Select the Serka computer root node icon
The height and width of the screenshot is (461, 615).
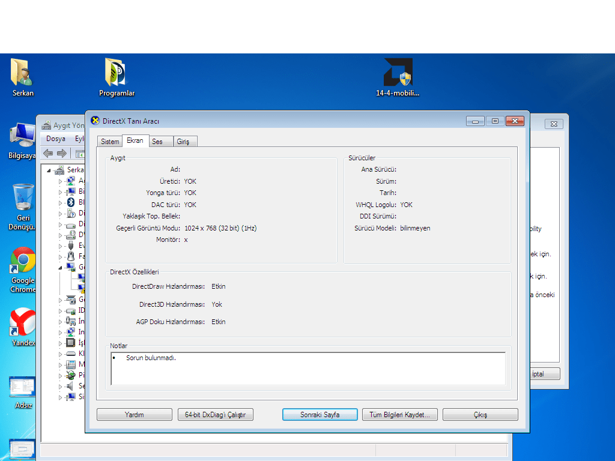point(59,170)
